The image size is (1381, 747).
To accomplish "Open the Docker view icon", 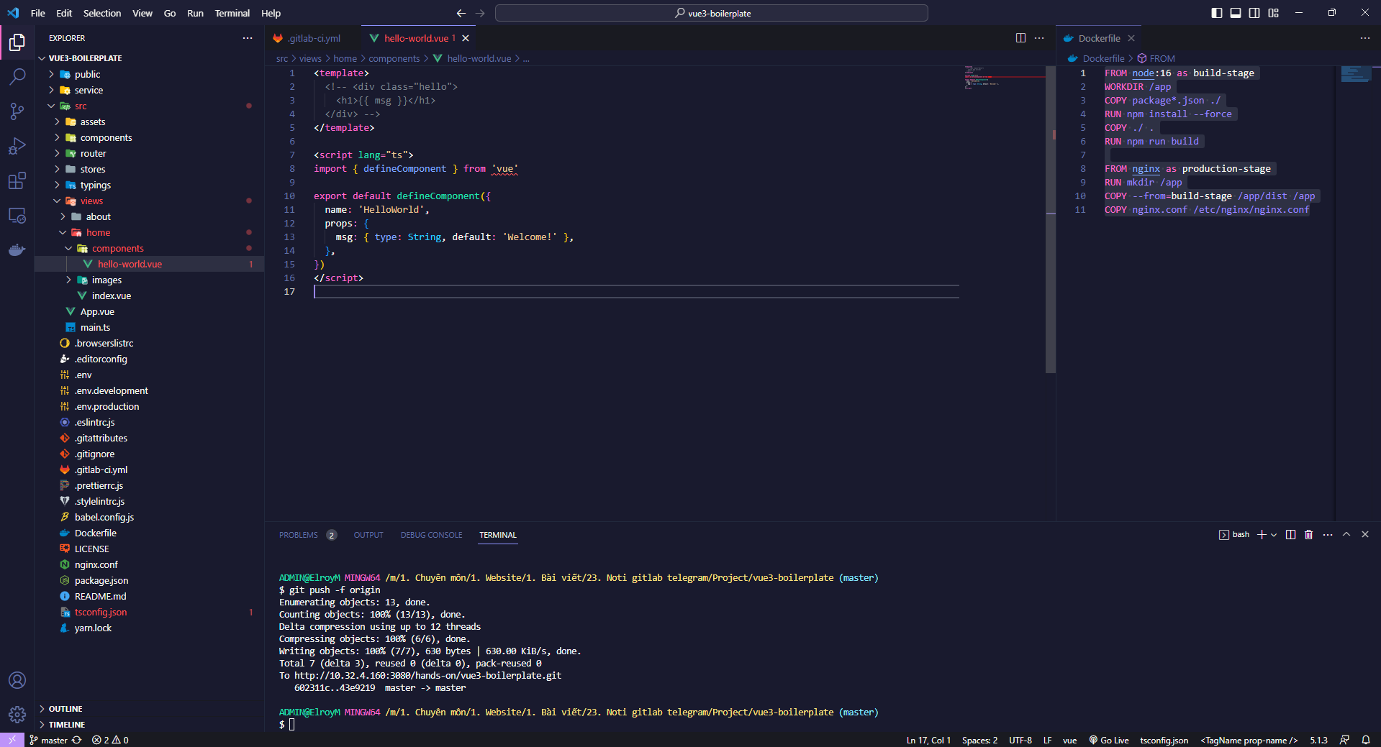I will (17, 249).
